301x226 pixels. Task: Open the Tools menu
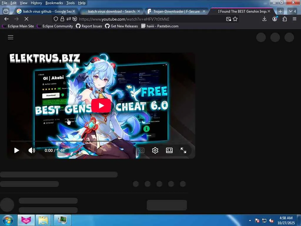pyautogui.click(x=70, y=3)
